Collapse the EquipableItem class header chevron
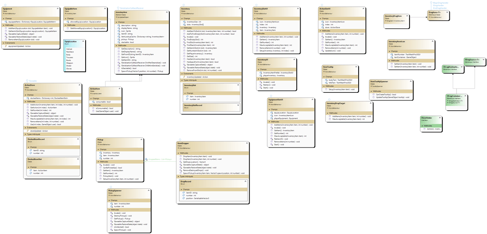Viewport: 487px width, 234px height. (105, 9)
